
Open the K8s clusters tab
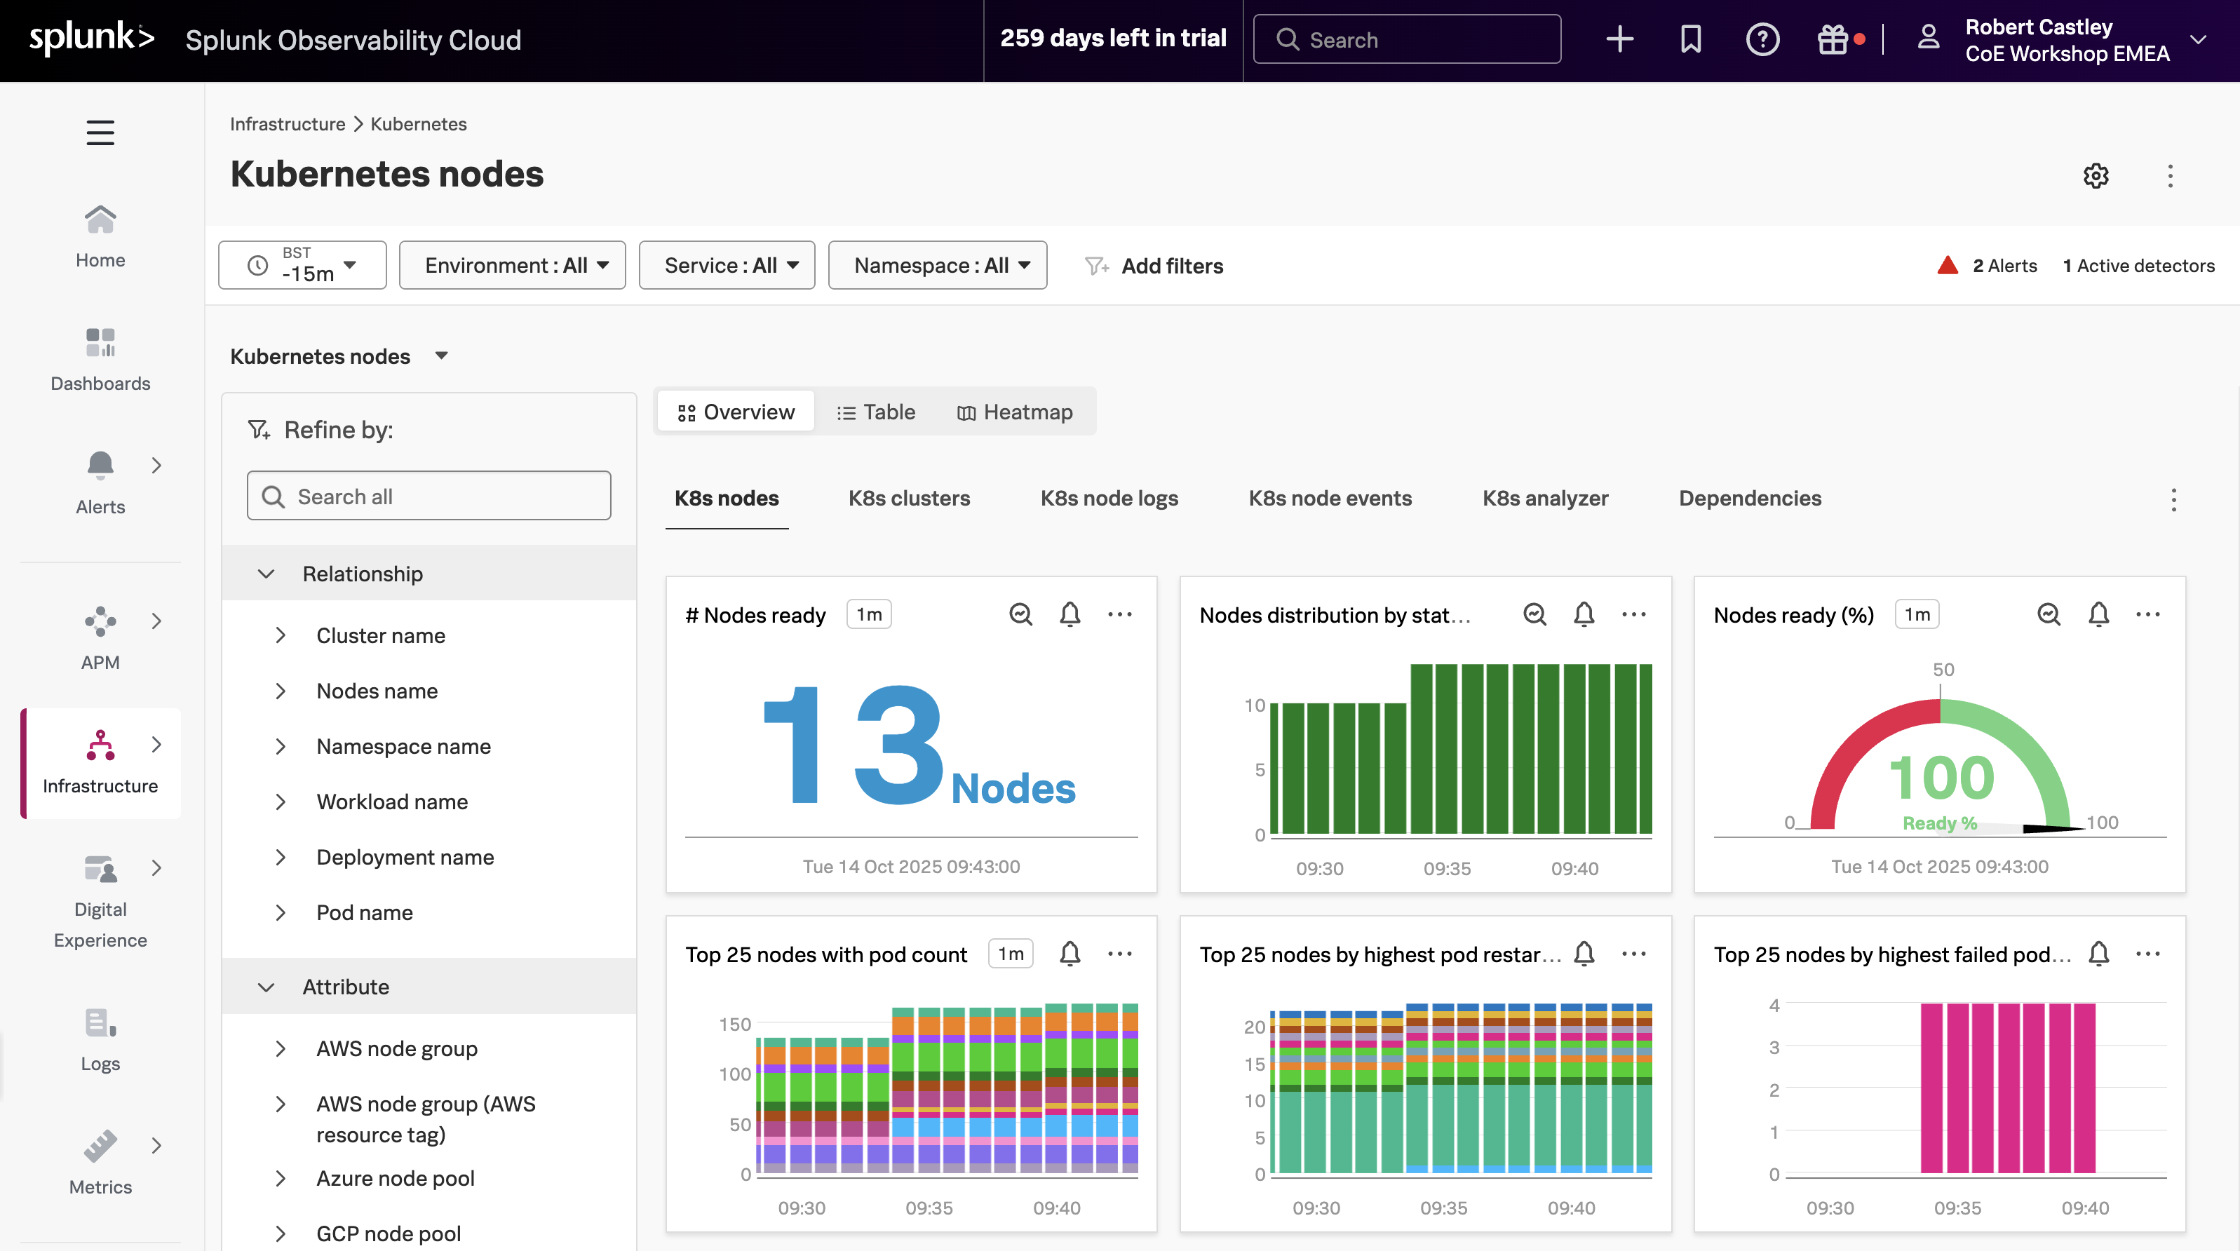click(909, 498)
